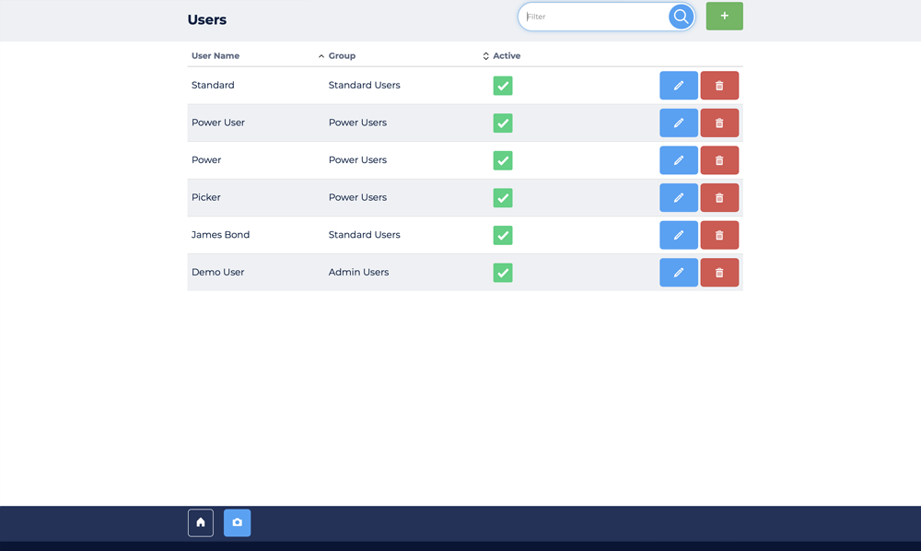Delete the Power User row via trash icon
The width and height of the screenshot is (921, 551).
click(x=719, y=123)
